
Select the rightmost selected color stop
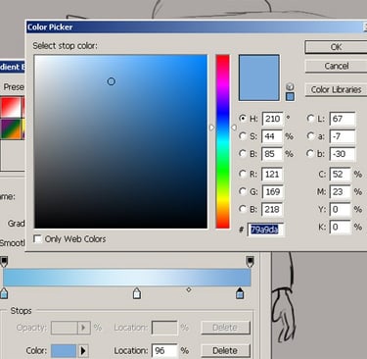pos(240,293)
